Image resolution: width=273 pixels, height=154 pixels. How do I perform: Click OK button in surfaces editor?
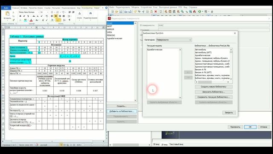pos(250,127)
